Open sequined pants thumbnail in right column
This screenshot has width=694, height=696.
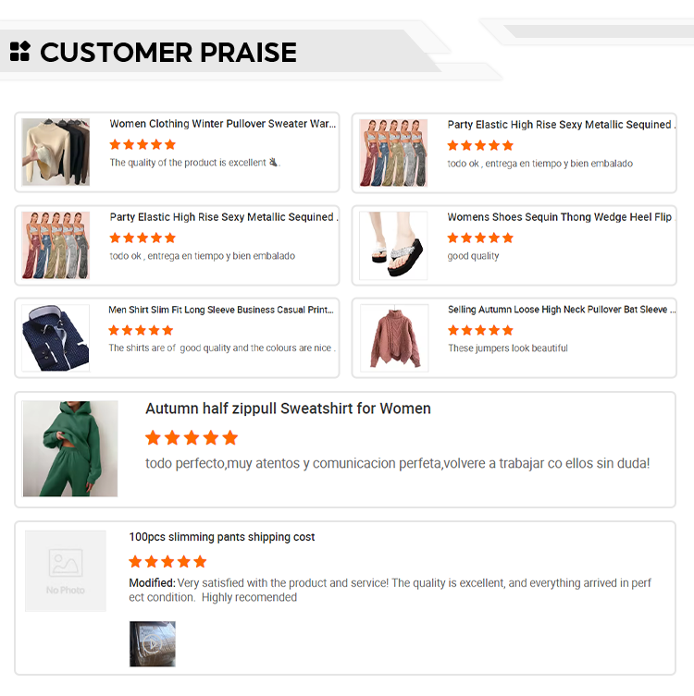(393, 153)
